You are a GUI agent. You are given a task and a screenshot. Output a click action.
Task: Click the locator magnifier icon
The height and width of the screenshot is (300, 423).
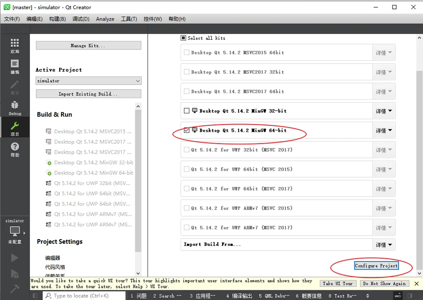49,296
